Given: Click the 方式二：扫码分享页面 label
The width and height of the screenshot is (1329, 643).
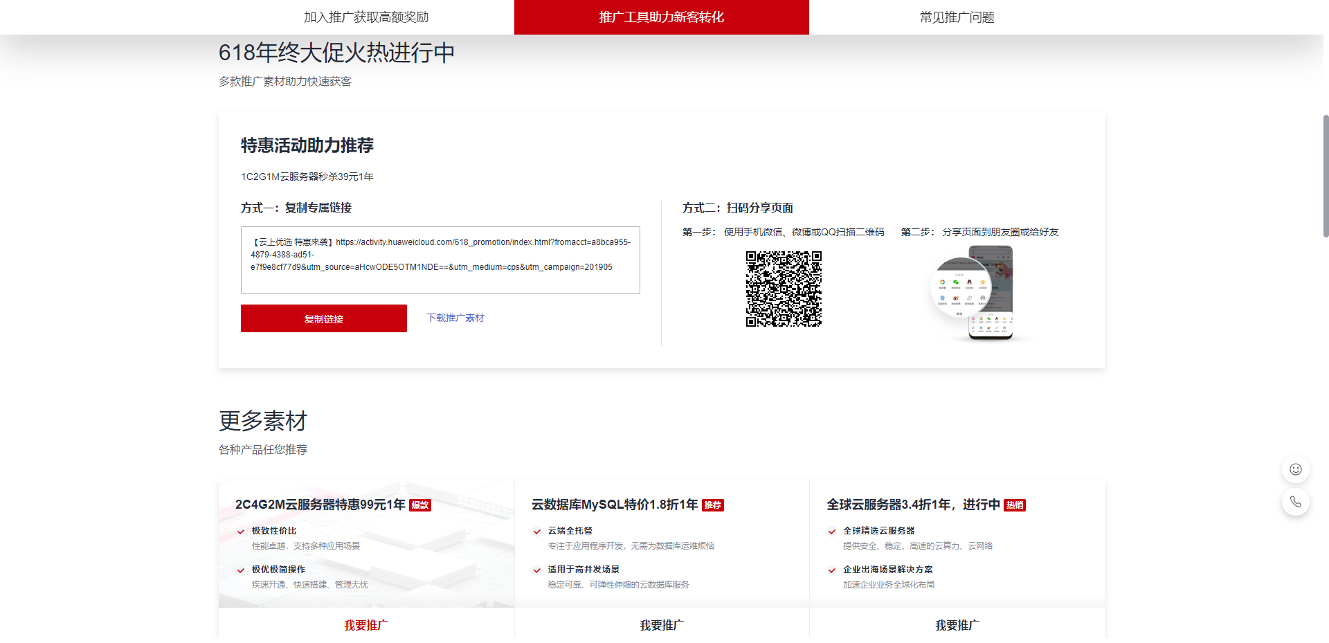Looking at the screenshot, I should (x=738, y=208).
